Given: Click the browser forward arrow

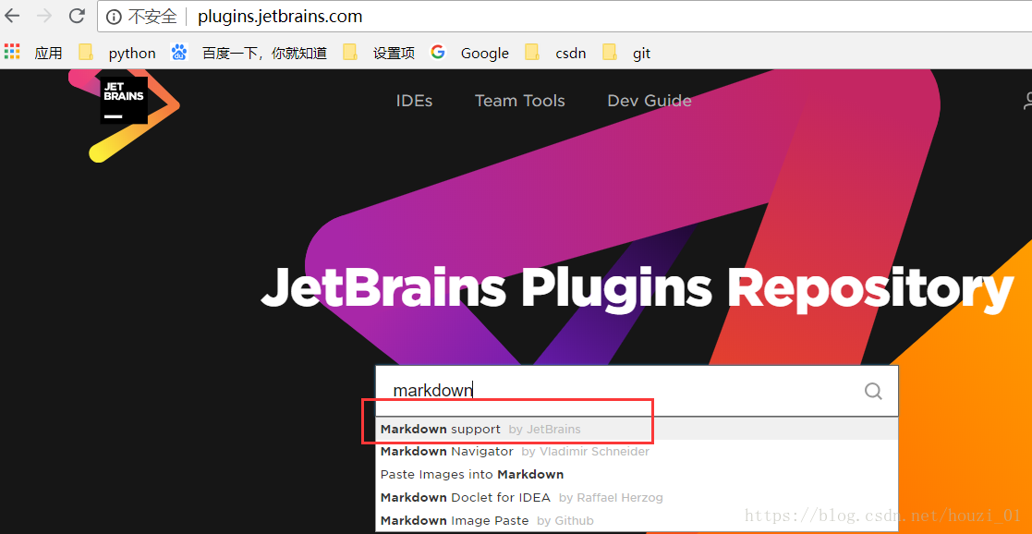Looking at the screenshot, I should click(x=44, y=16).
